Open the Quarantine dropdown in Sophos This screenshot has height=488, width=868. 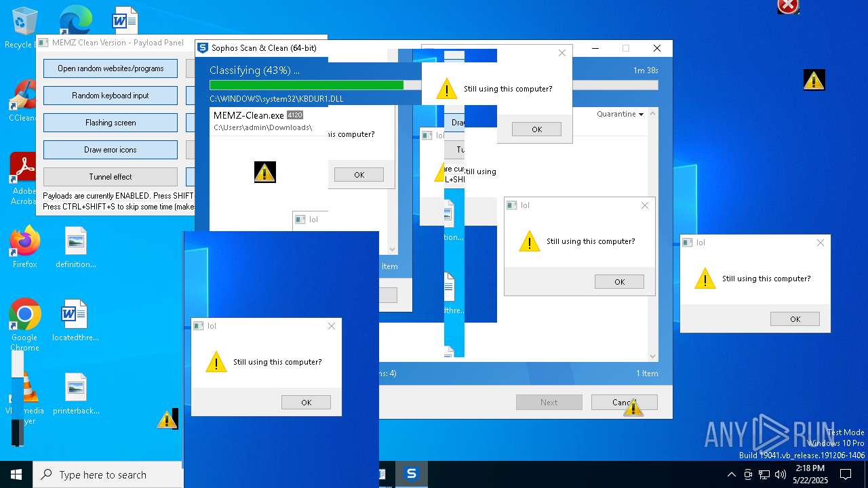(x=620, y=114)
